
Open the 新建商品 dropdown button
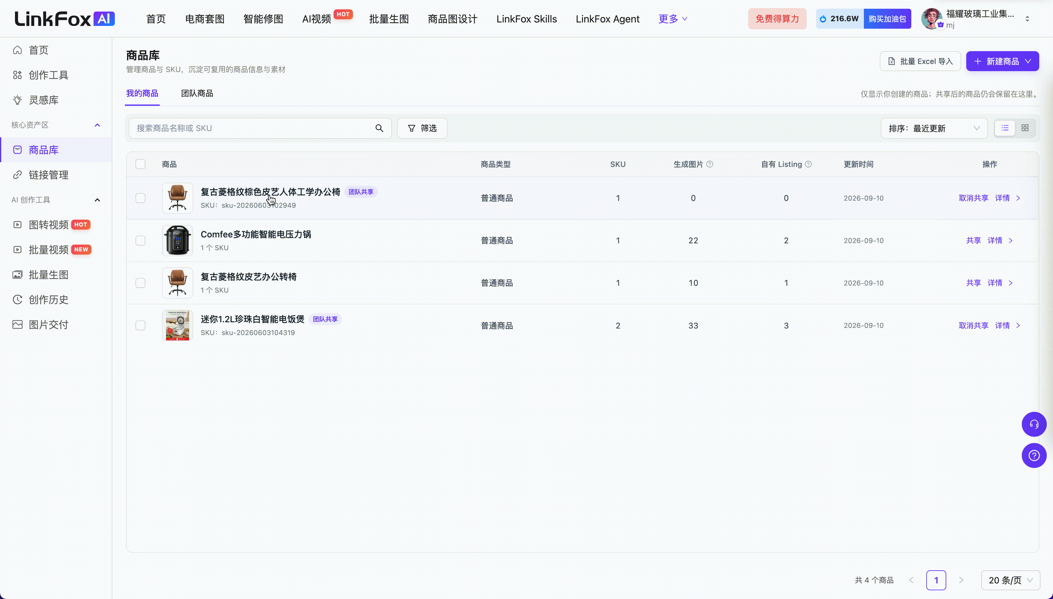coord(1002,61)
